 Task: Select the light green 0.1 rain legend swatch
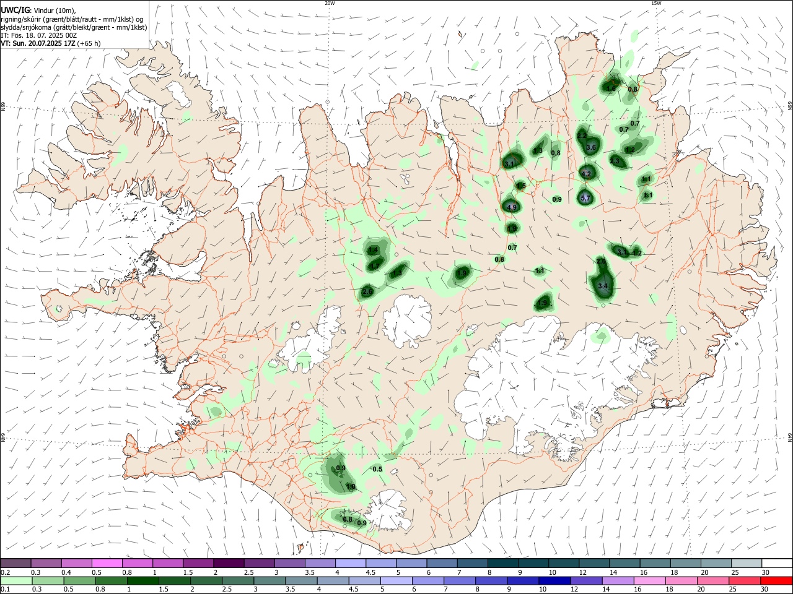tap(15, 581)
